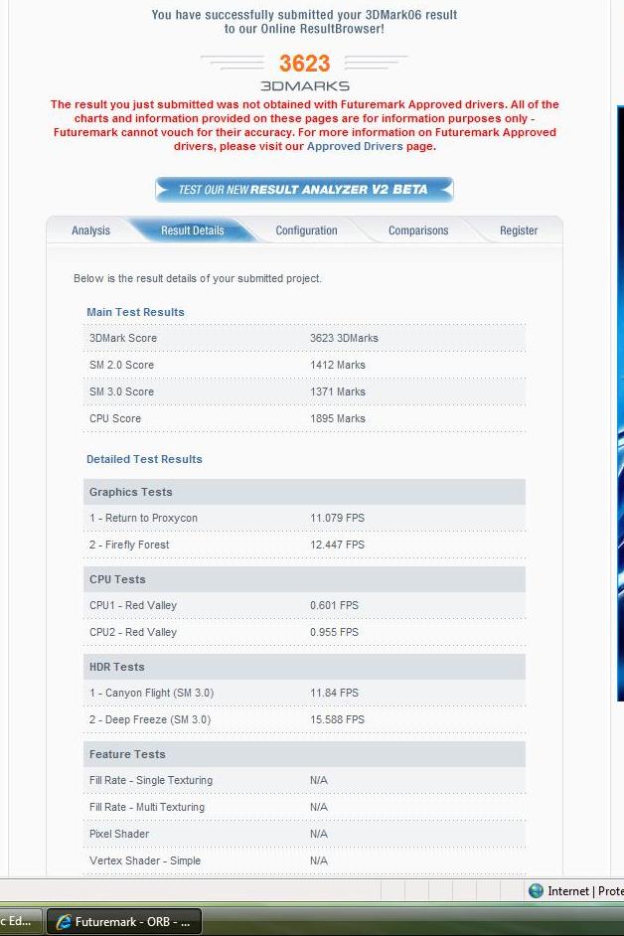Click the 15.588 FPS value
624x936 pixels.
pos(337,720)
